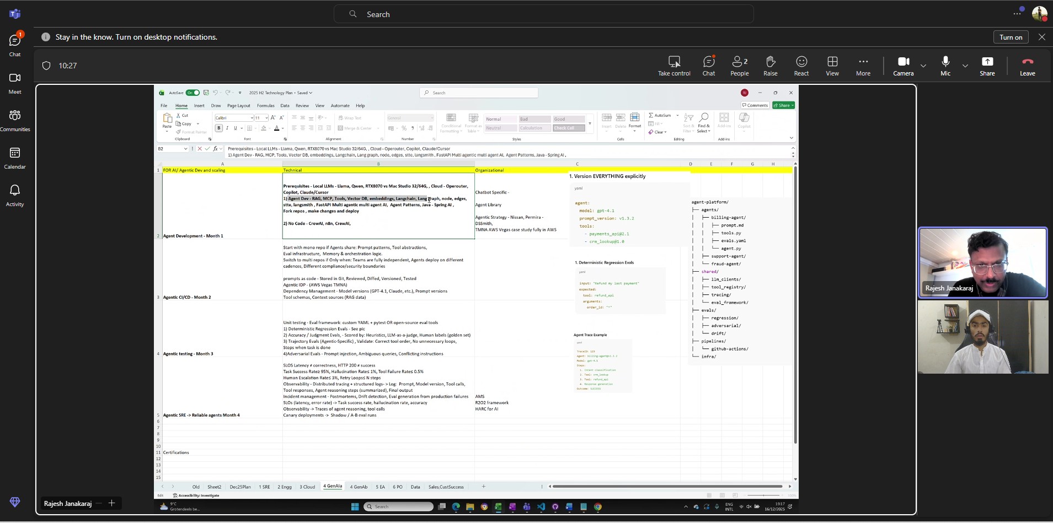Viewport: 1053px width, 523px height.
Task: Open the React emoji options
Action: click(x=801, y=66)
